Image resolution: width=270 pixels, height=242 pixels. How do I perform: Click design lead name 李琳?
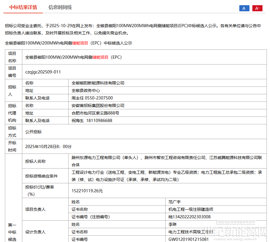(x=172, y=224)
